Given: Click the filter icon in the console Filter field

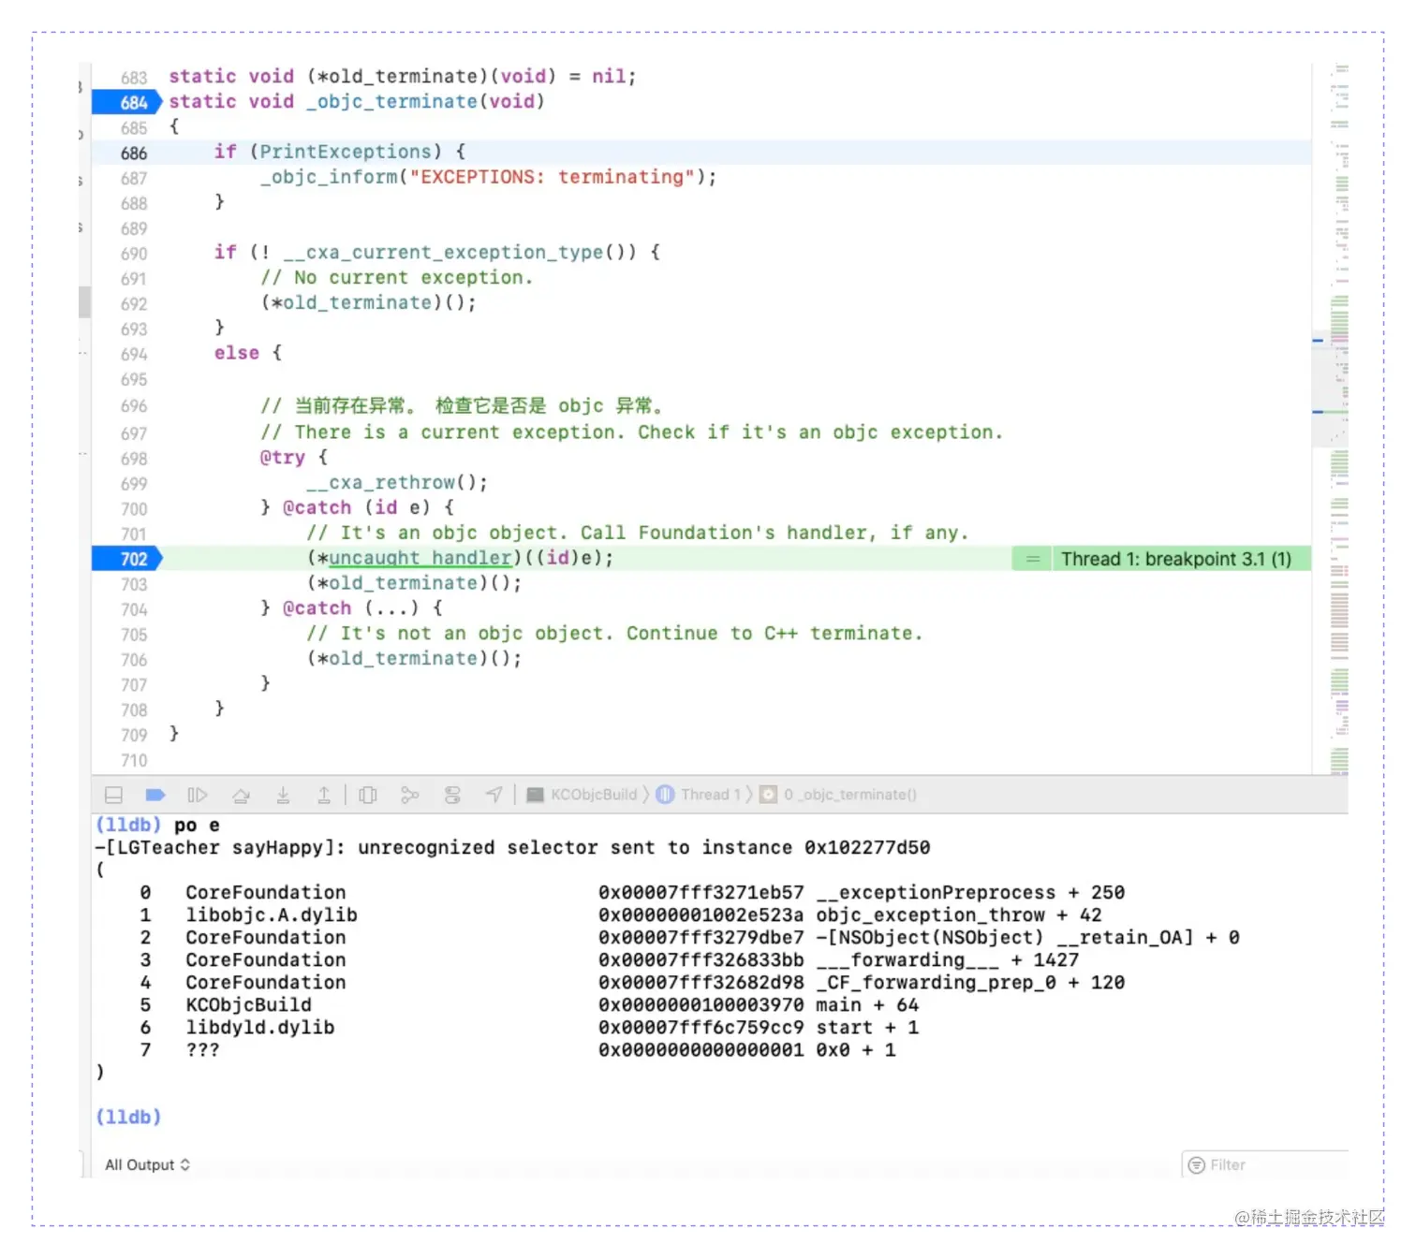Looking at the screenshot, I should [1196, 1164].
